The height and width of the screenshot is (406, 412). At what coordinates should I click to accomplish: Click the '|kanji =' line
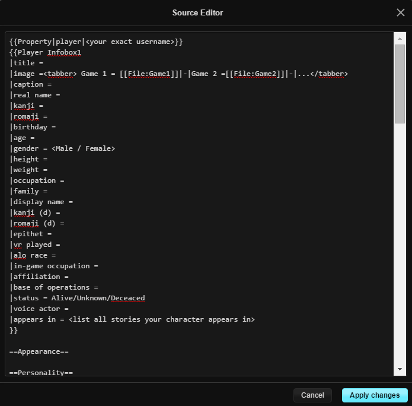pyautogui.click(x=26, y=106)
